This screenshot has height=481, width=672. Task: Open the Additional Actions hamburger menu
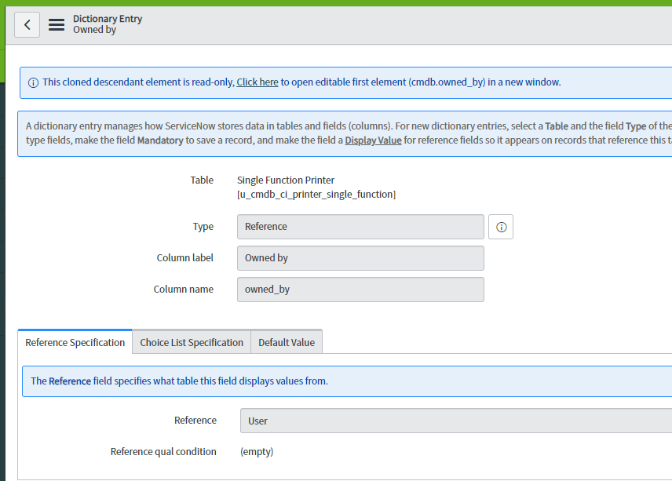[57, 24]
